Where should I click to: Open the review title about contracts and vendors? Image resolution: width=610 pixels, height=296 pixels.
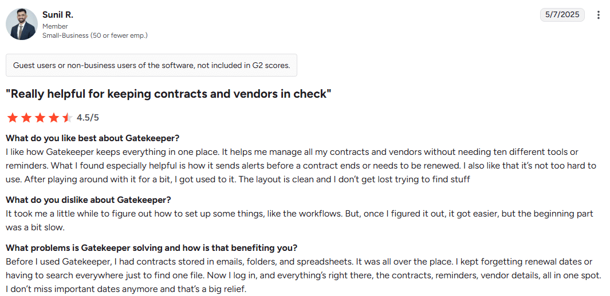pyautogui.click(x=168, y=93)
